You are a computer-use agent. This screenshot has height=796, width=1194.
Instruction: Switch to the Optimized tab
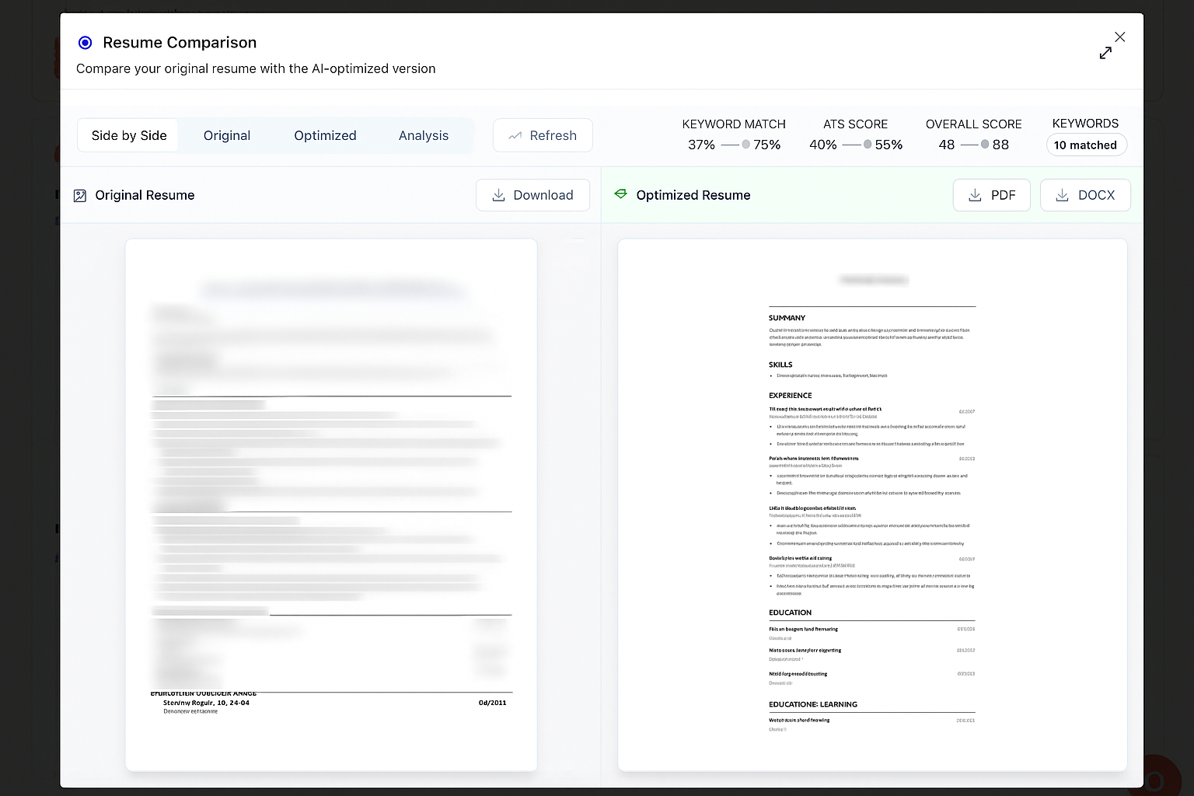[x=325, y=135]
